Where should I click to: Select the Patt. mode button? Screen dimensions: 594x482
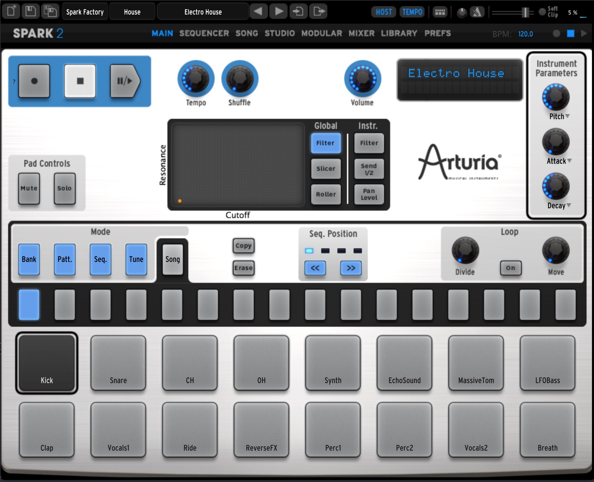point(64,259)
